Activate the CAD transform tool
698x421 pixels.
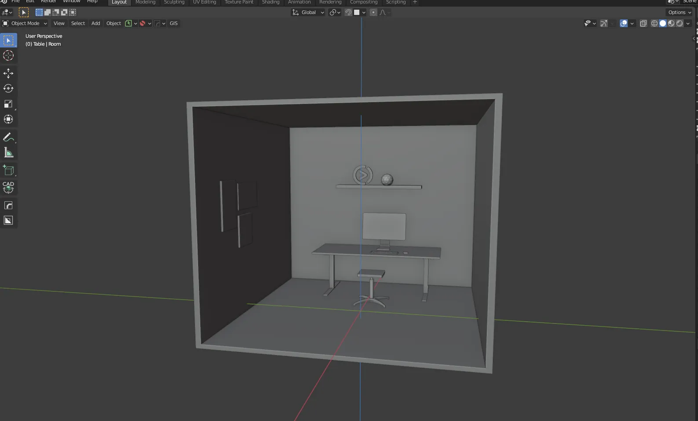(8, 188)
